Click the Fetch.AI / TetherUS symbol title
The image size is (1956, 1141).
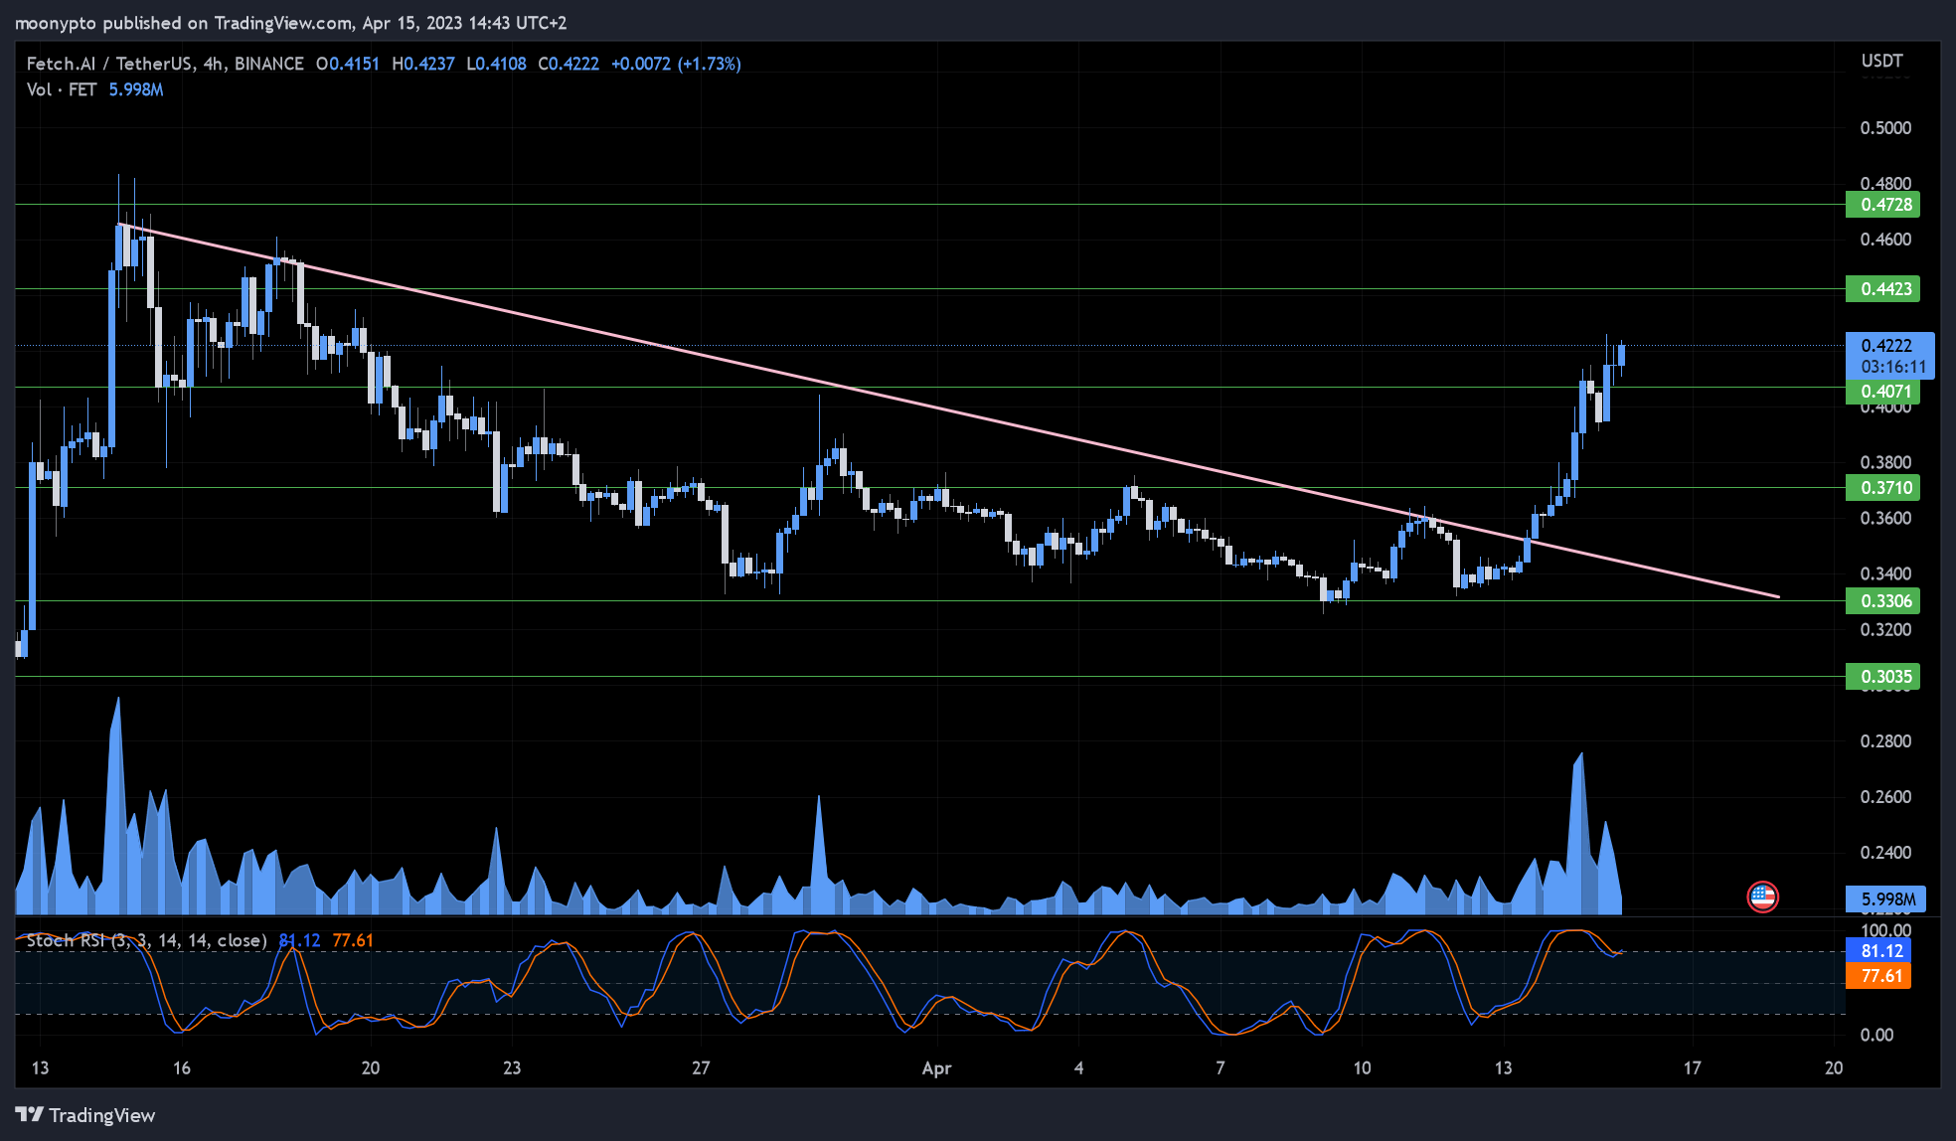coord(165,64)
